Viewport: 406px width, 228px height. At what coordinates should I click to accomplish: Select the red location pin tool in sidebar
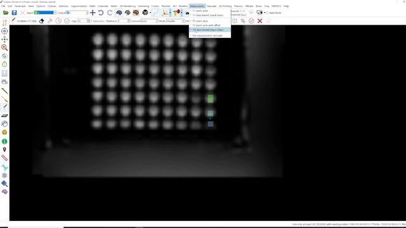click(x=4, y=149)
